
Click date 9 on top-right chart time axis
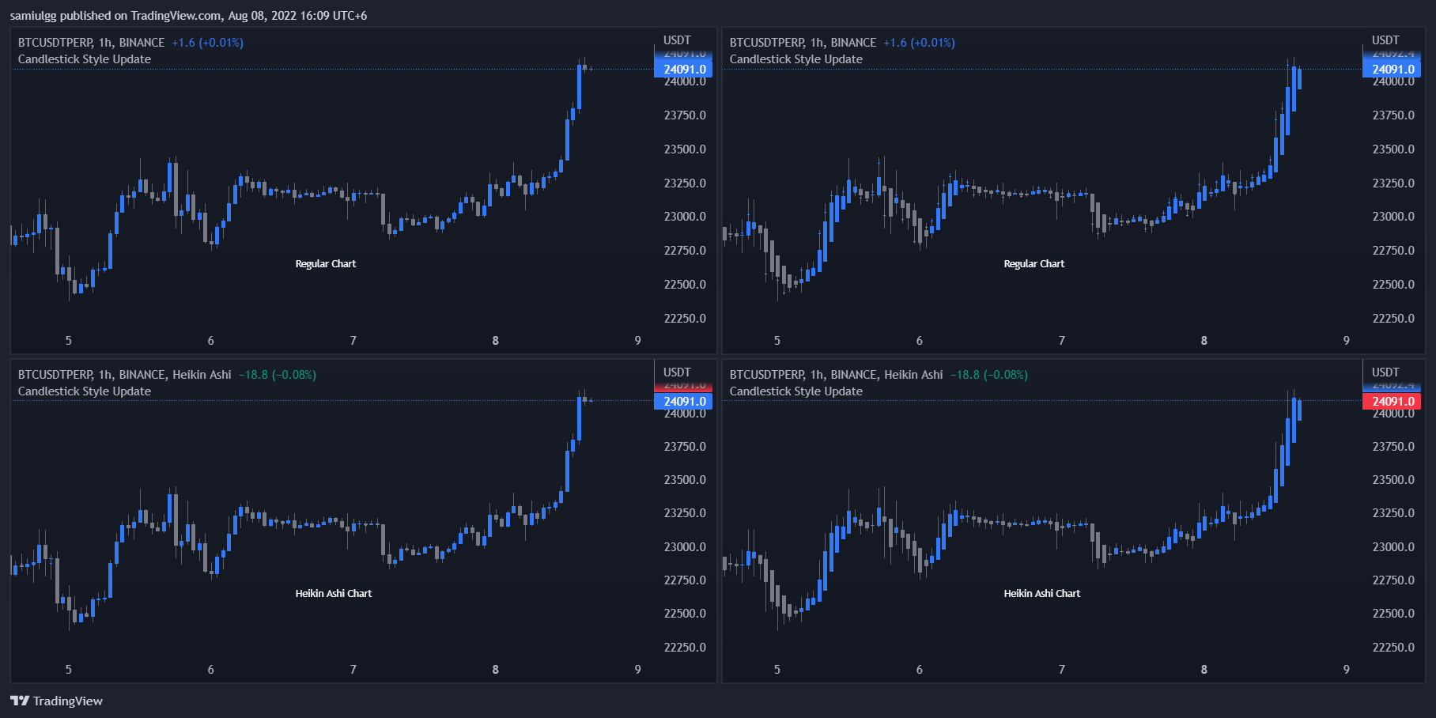pyautogui.click(x=1347, y=341)
